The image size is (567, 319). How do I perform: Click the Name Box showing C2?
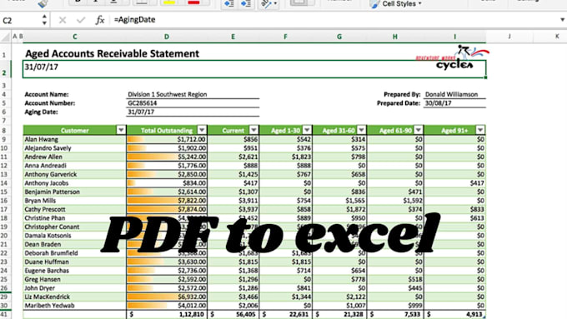[20, 20]
